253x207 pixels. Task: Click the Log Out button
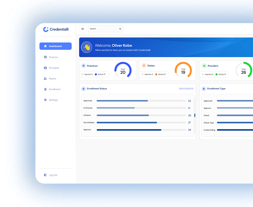53,175
